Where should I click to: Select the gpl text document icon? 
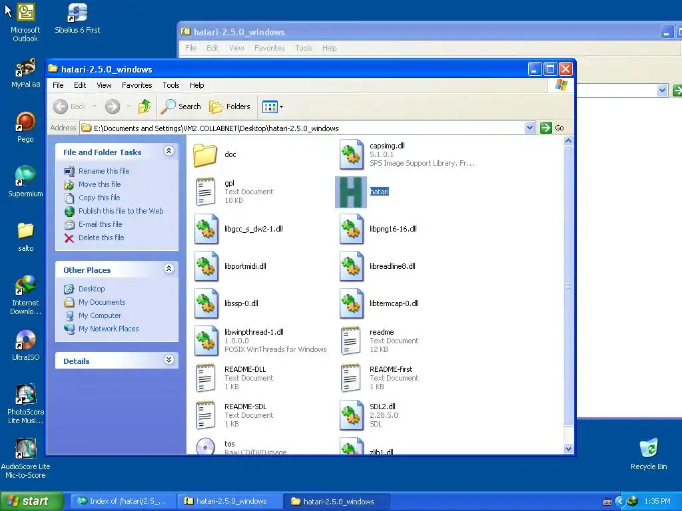[x=205, y=192]
